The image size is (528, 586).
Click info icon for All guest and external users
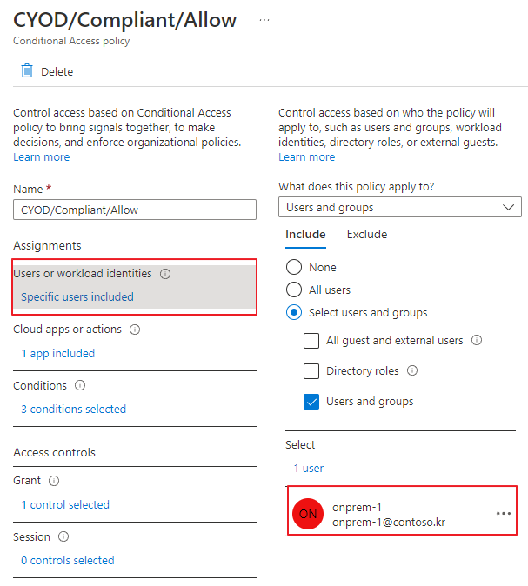tap(477, 340)
